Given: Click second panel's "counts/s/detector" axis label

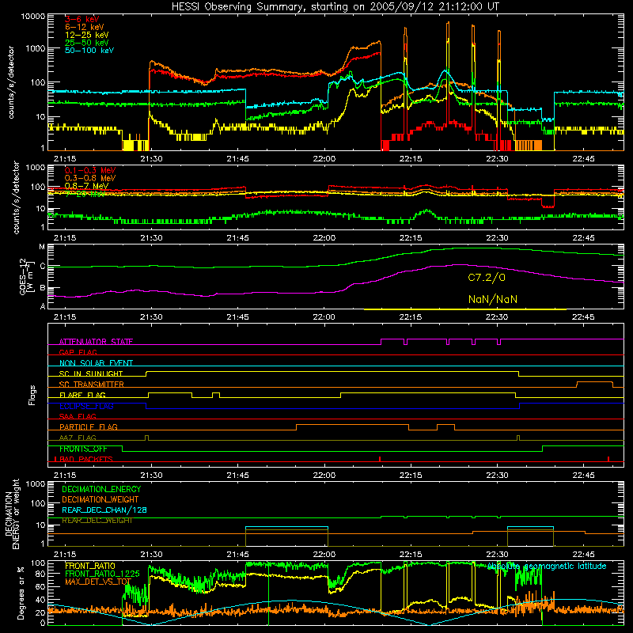Looking at the screenshot, I should click(16, 197).
